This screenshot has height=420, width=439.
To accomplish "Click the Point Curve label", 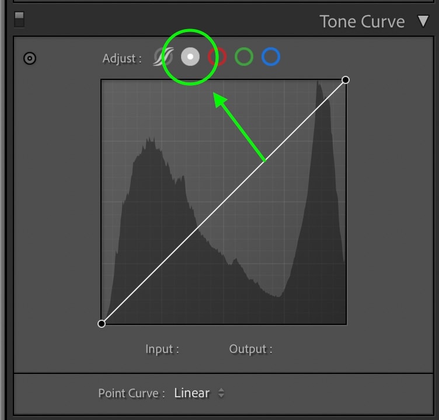I will pos(131,393).
